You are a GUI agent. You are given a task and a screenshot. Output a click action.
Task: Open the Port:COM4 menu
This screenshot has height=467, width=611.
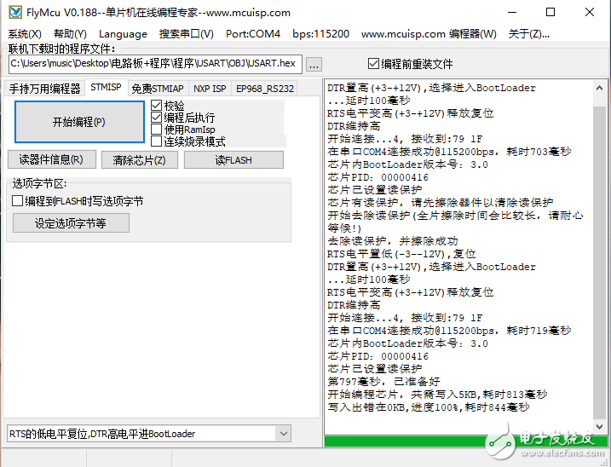pyautogui.click(x=253, y=34)
